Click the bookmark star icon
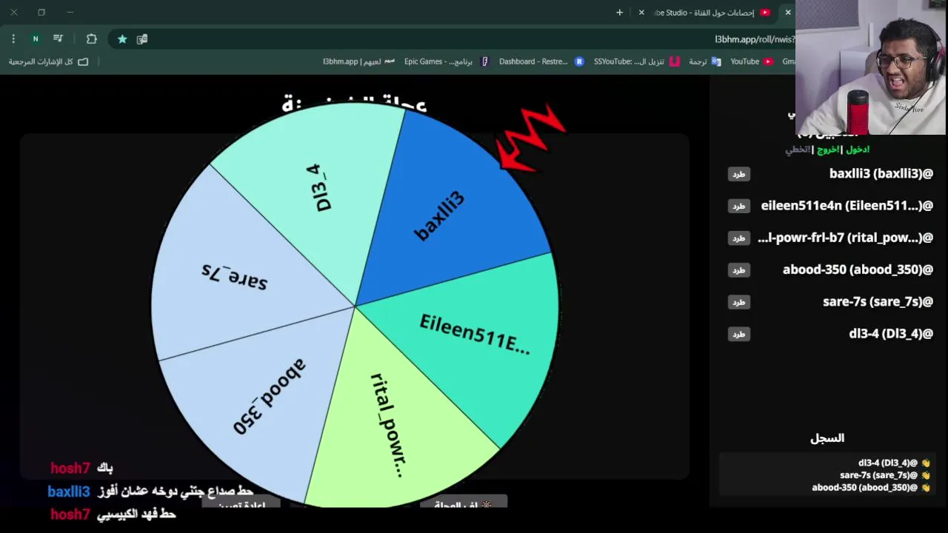 [x=121, y=38]
